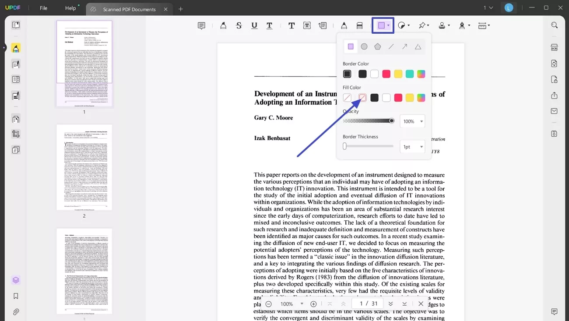
Task: Open the Bookmarks panel icon
Action: (x=16, y=296)
